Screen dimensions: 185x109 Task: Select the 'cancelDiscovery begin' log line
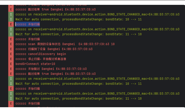(x=41, y=54)
